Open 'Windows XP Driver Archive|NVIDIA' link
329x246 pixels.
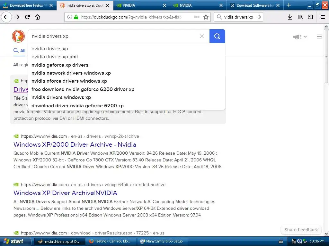[x=65, y=193]
